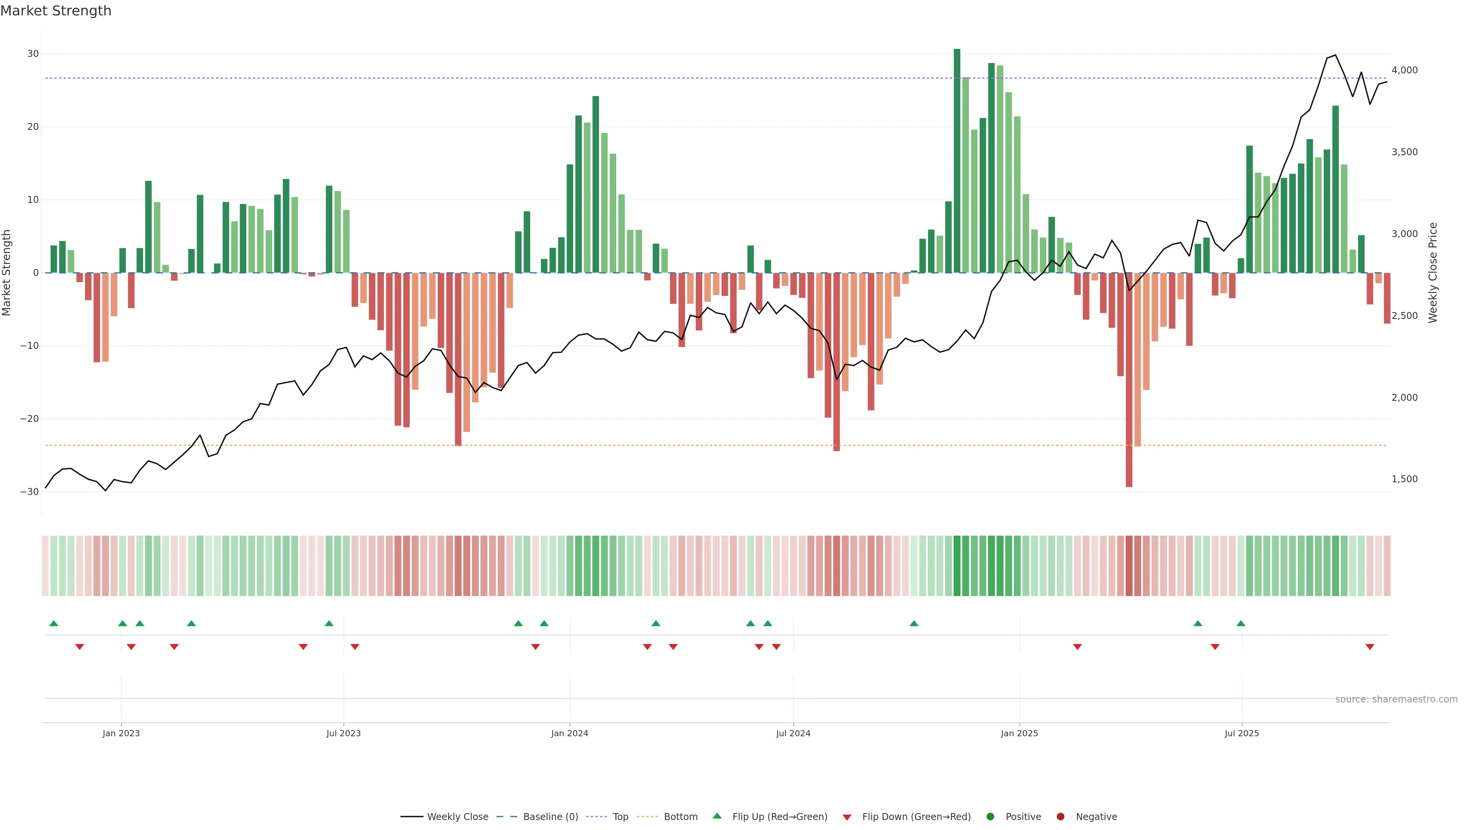Screen dimensions: 1477x830
Task: Click the Weekly Close Price axis title
Action: 1433,273
